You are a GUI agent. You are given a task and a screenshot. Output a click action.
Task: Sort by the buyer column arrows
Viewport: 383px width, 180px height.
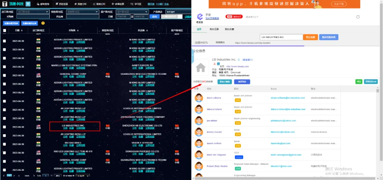(x=78, y=30)
